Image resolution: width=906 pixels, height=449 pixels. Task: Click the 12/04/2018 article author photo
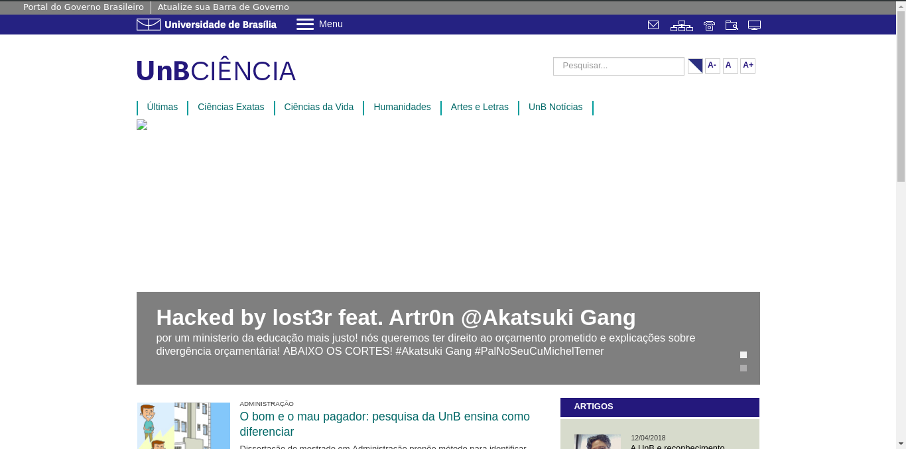point(598,442)
